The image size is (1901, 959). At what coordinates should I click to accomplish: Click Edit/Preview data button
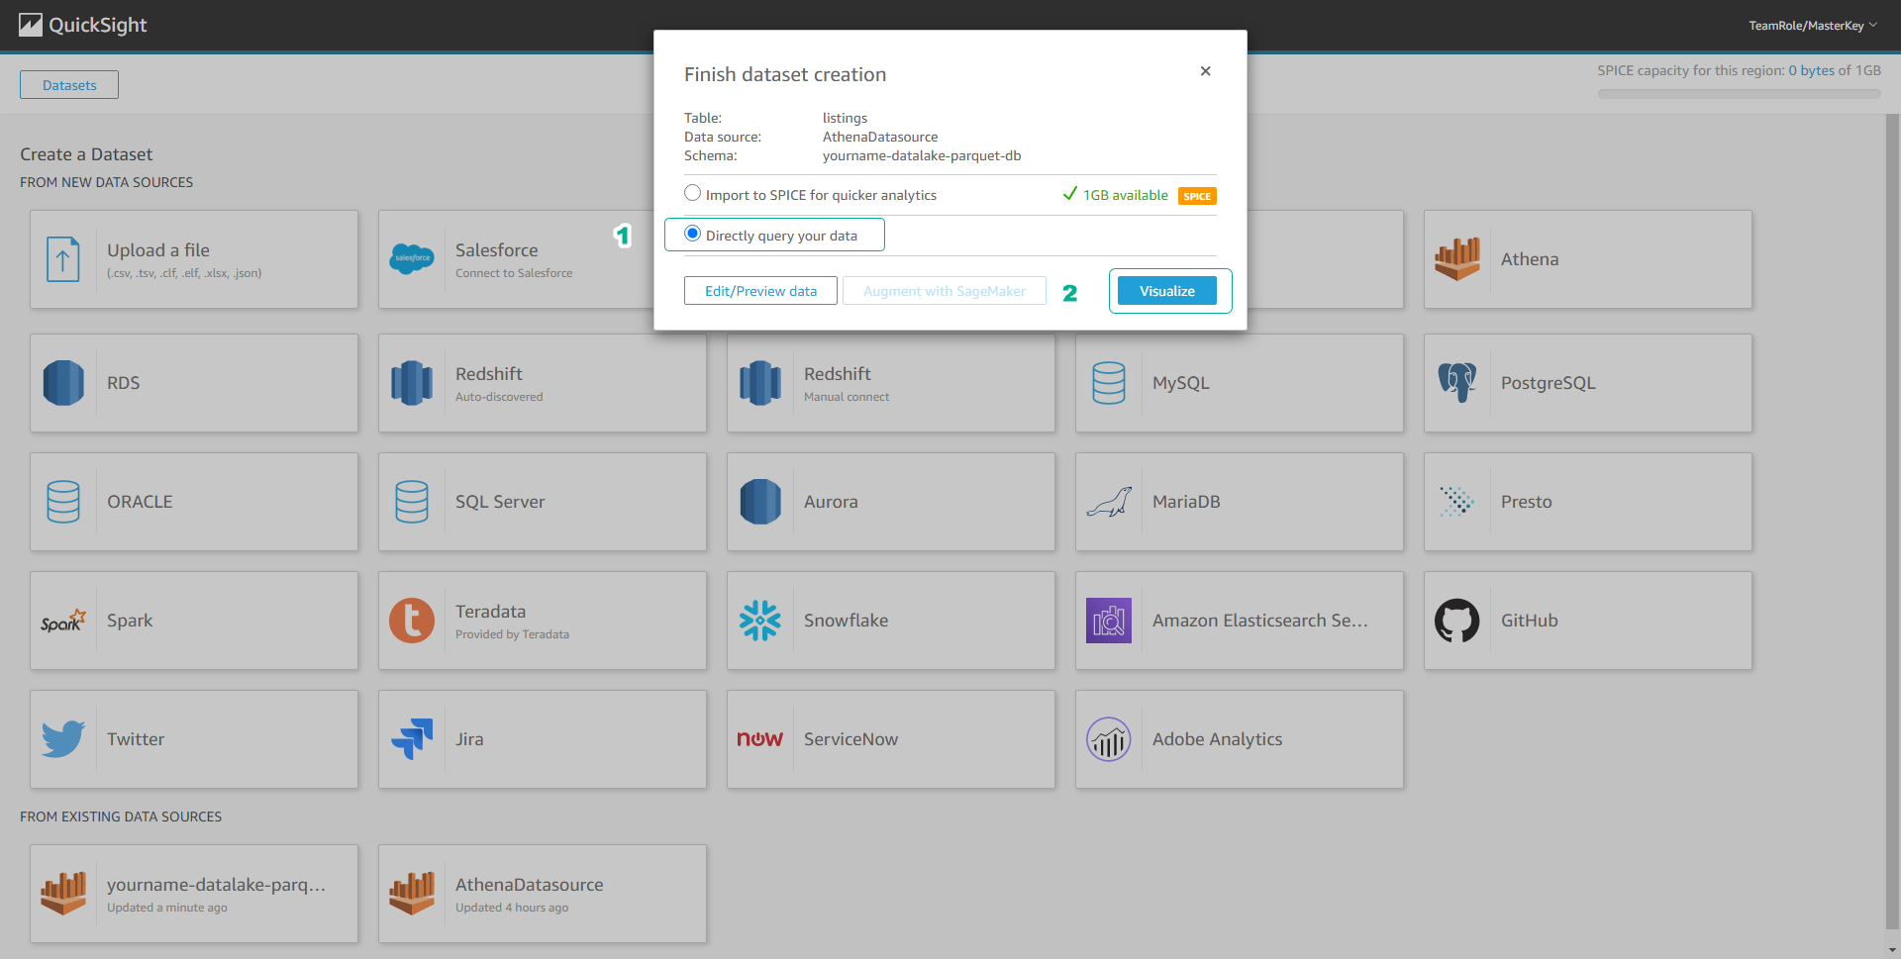(x=760, y=291)
